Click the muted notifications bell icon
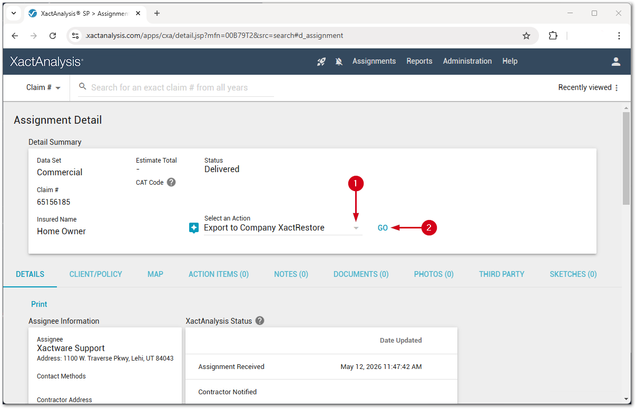This screenshot has width=636, height=409. [x=339, y=62]
